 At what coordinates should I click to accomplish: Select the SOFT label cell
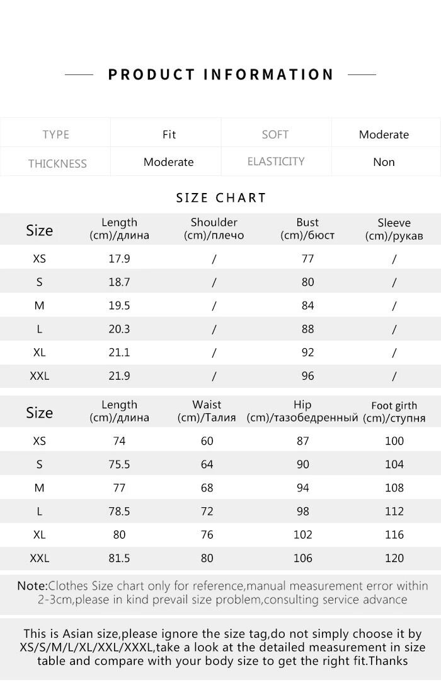(x=275, y=134)
